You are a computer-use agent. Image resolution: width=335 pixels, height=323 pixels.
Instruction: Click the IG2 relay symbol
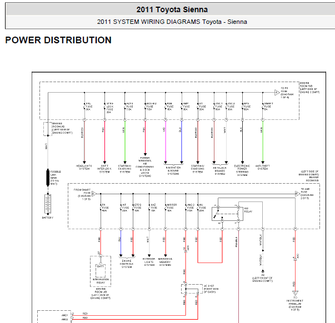click(227, 214)
